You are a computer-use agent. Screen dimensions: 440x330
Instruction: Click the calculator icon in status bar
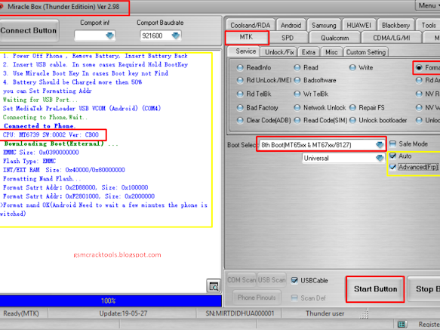[x=402, y=325]
